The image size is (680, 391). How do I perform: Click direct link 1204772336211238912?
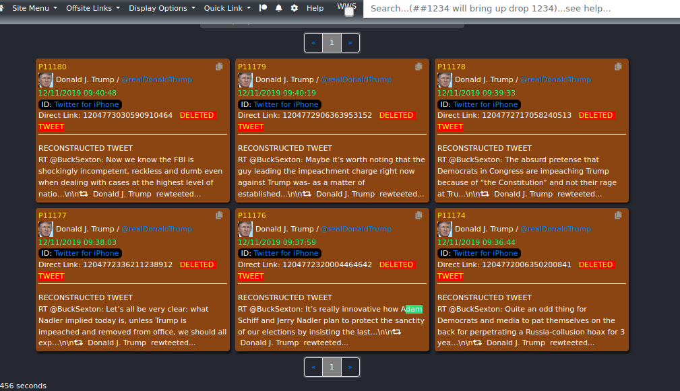127,264
